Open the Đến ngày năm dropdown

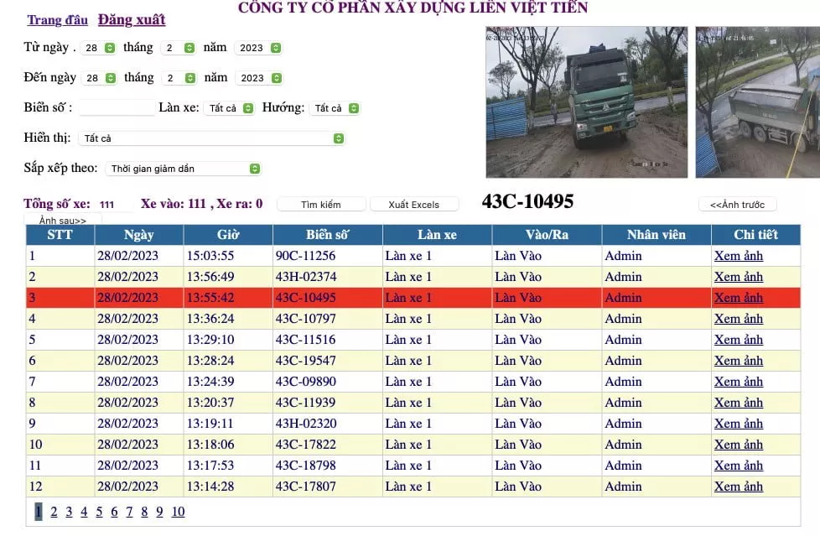point(259,78)
